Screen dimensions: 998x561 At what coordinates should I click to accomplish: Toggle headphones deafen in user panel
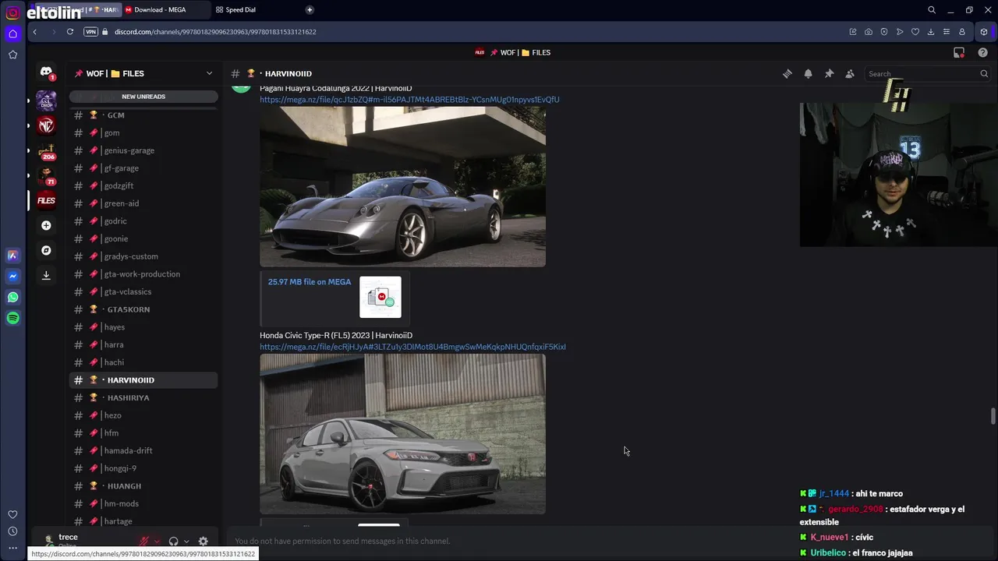(173, 541)
